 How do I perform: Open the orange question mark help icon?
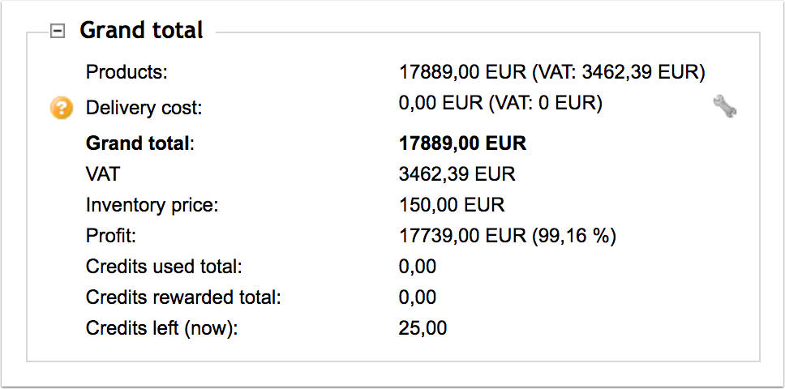point(61,108)
